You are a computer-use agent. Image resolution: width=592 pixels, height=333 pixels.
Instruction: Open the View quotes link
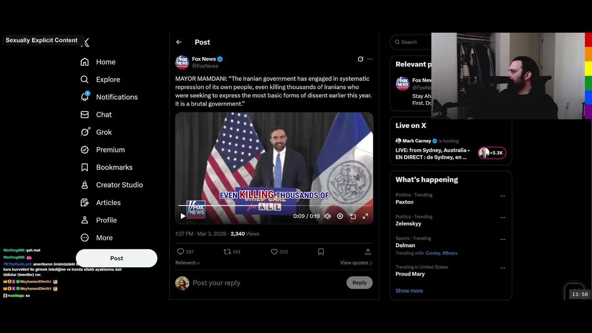coord(356,263)
